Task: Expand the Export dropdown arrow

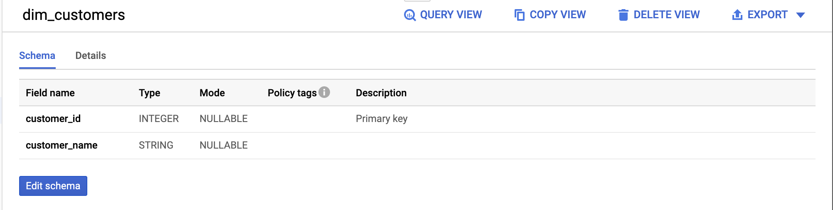Action: tap(801, 15)
